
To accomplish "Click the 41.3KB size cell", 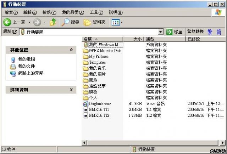I will pyautogui.click(x=135, y=104).
